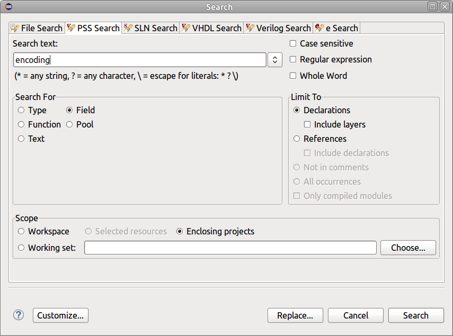This screenshot has height=336, width=453.
Task: Select the Type radio button under Search For
Action: (x=21, y=110)
